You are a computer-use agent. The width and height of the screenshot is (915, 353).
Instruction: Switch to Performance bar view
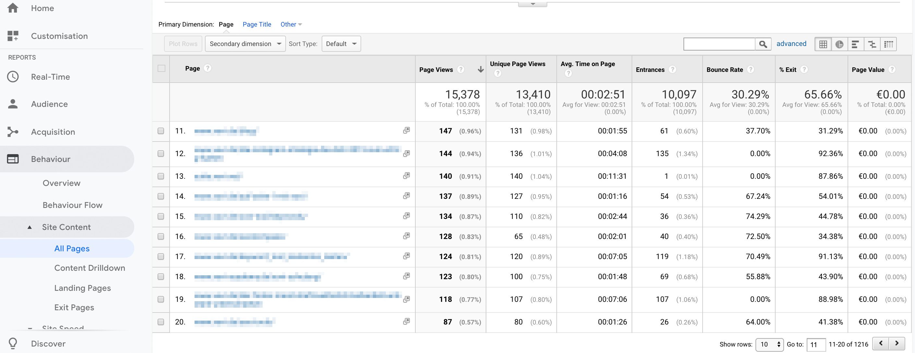point(856,44)
